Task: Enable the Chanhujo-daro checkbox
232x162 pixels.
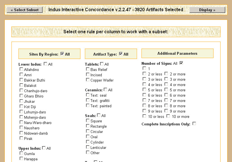Action: [x=21, y=90]
